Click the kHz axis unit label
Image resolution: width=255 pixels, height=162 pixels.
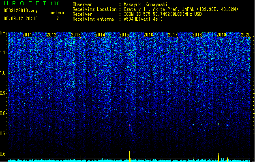[x=4, y=33]
